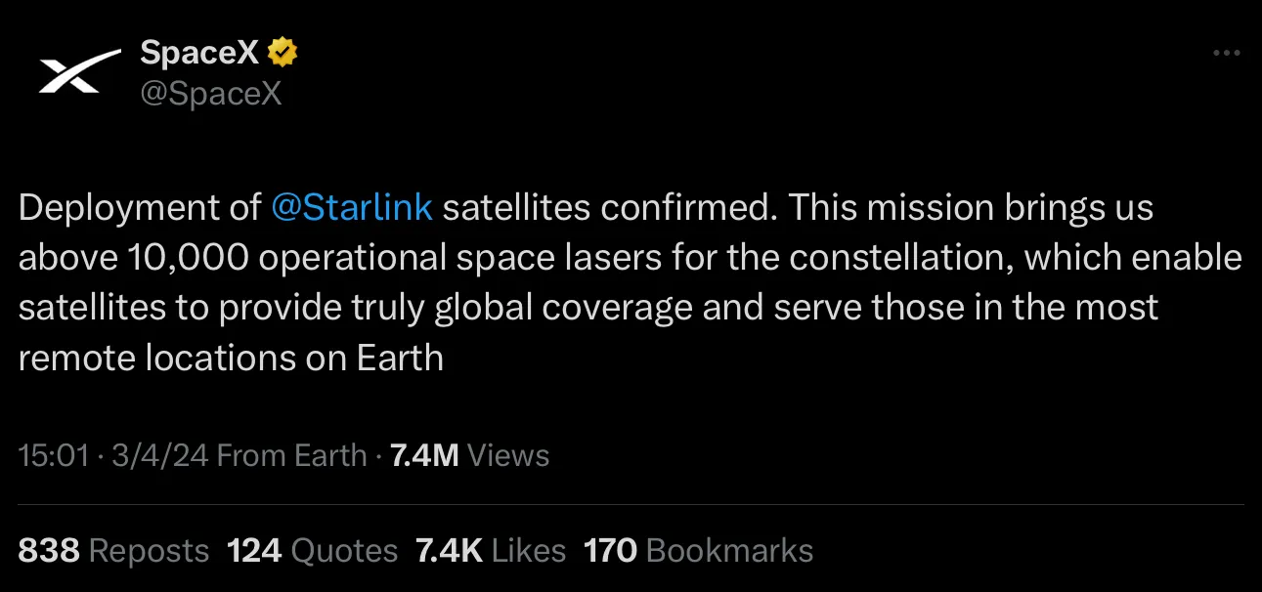The image size is (1262, 592).
Task: Click the gold verified badge
Action: click(x=283, y=53)
